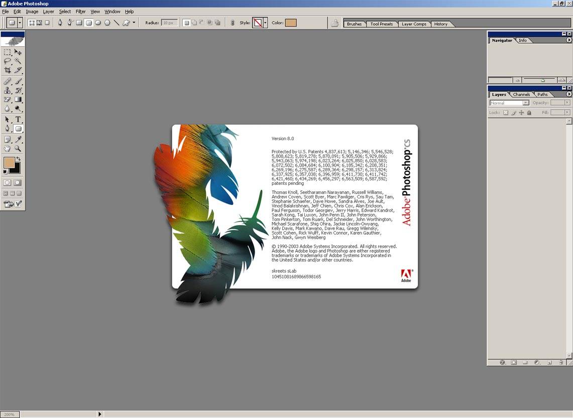Switch to the Channels tab
Viewport: 573px width, 418px height.
[521, 94]
